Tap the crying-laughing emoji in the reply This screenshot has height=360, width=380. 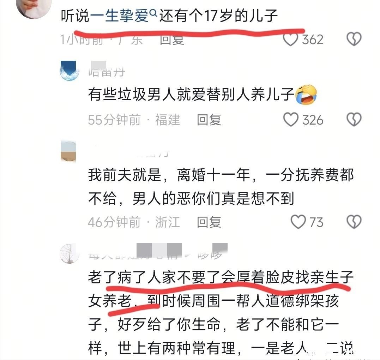(x=306, y=95)
